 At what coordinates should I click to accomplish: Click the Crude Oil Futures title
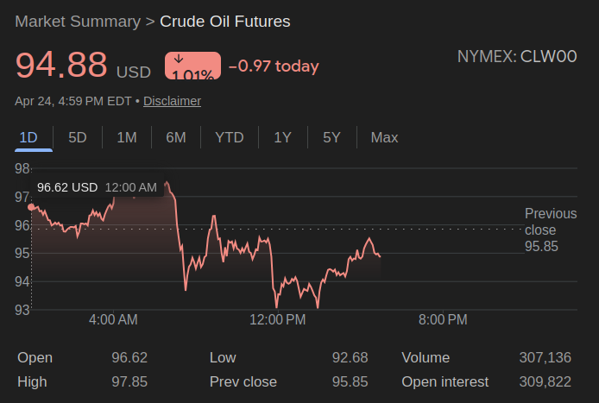coord(225,21)
